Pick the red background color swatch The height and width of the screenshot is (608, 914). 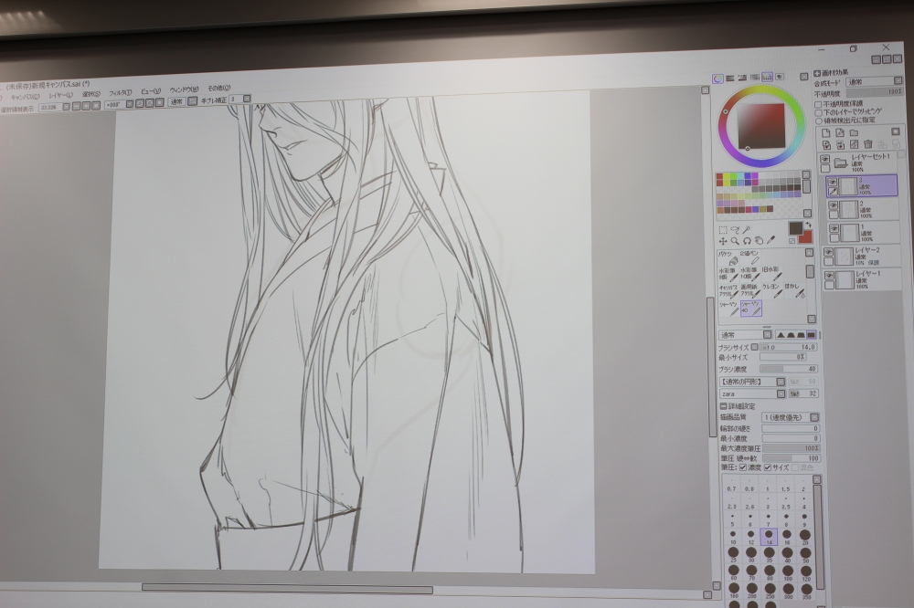(805, 236)
